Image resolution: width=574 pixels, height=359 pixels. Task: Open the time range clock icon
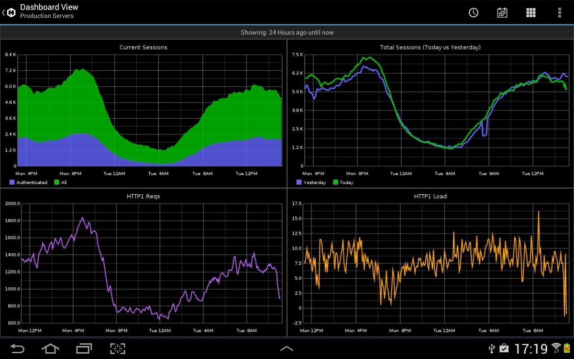click(x=473, y=12)
